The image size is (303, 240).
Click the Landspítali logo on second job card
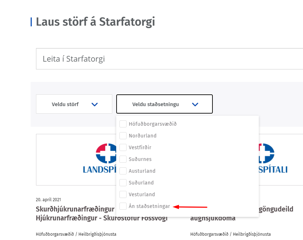click(273, 158)
